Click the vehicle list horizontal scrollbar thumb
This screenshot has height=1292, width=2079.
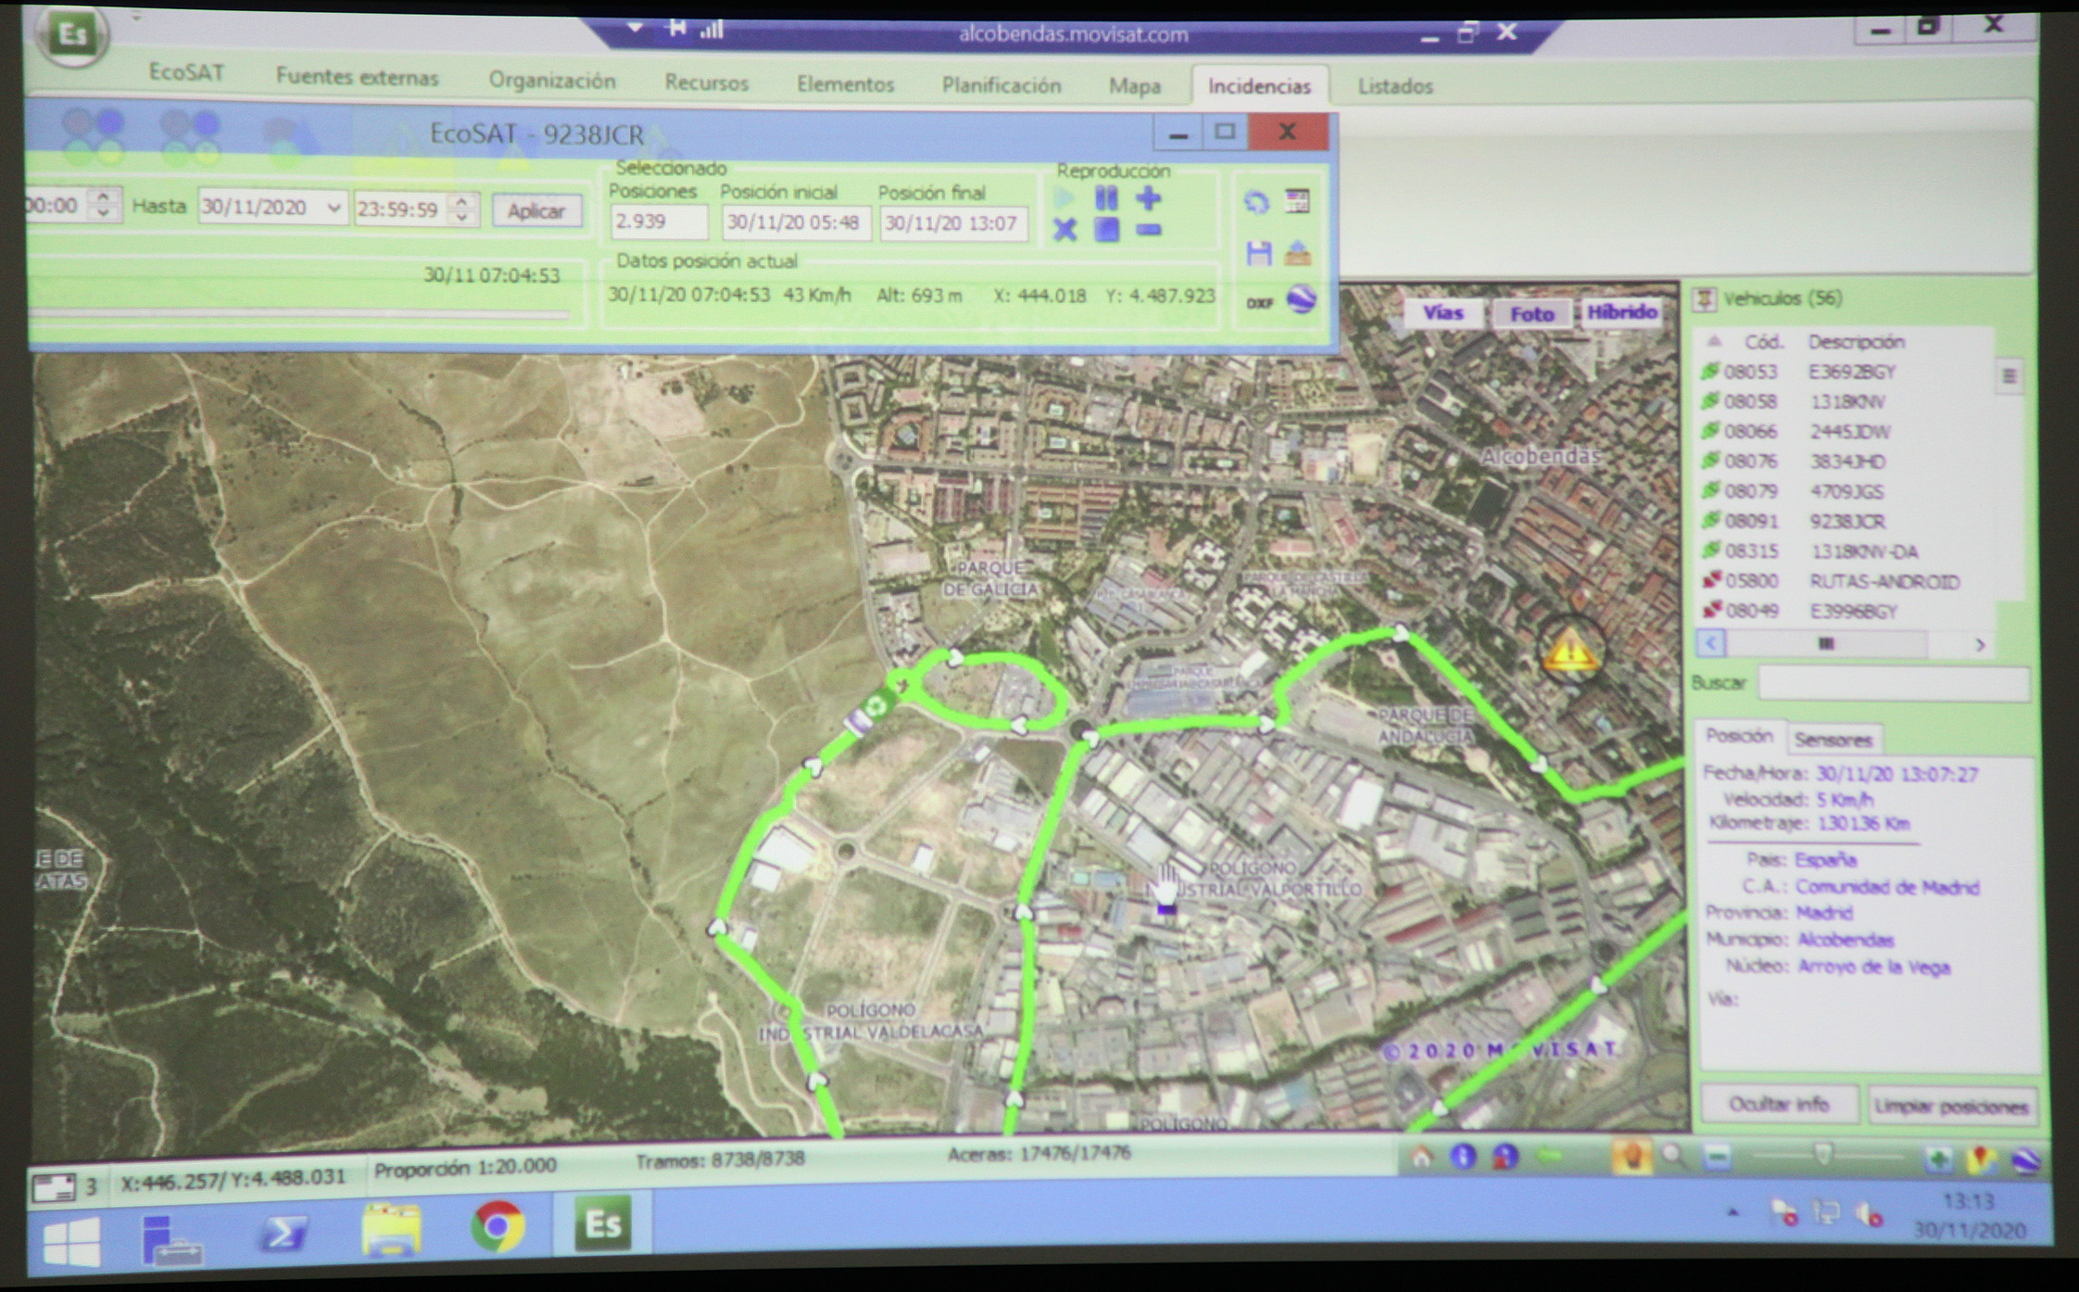[x=1826, y=643]
